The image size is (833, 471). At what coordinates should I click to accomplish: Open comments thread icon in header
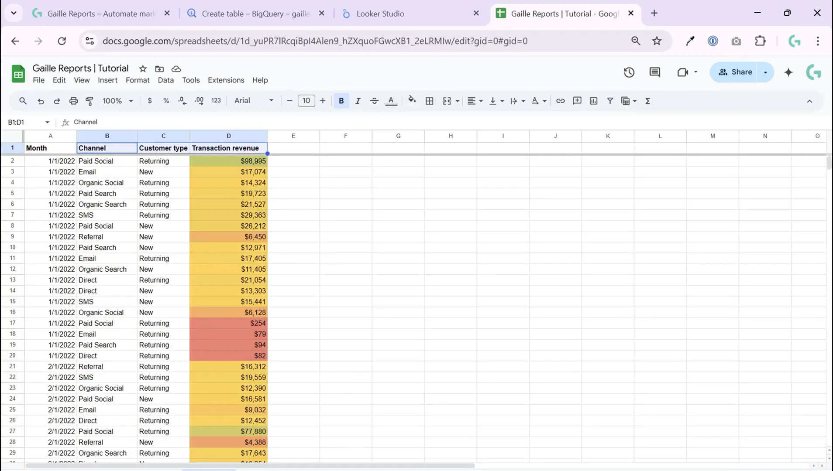(x=654, y=72)
